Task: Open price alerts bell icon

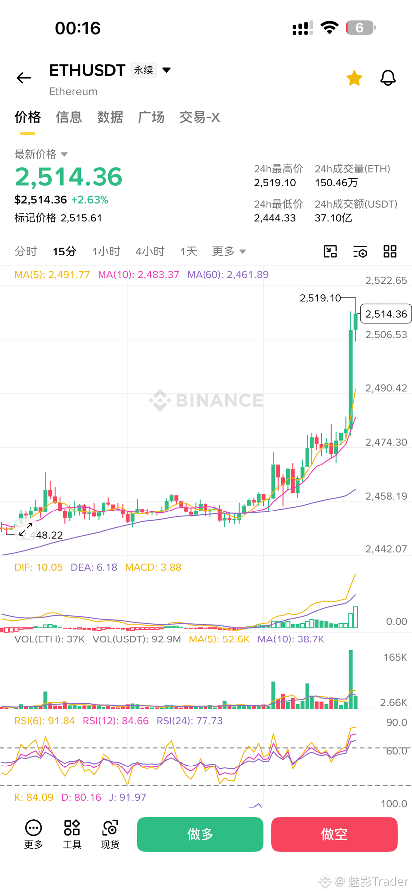Action: click(388, 78)
